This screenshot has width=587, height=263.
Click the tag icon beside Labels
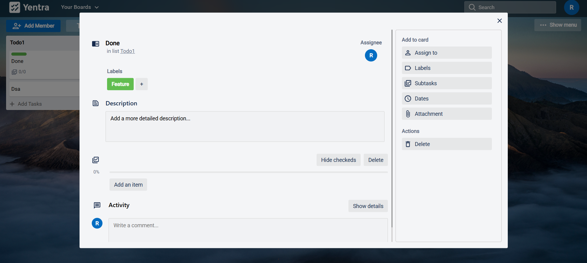point(408,68)
